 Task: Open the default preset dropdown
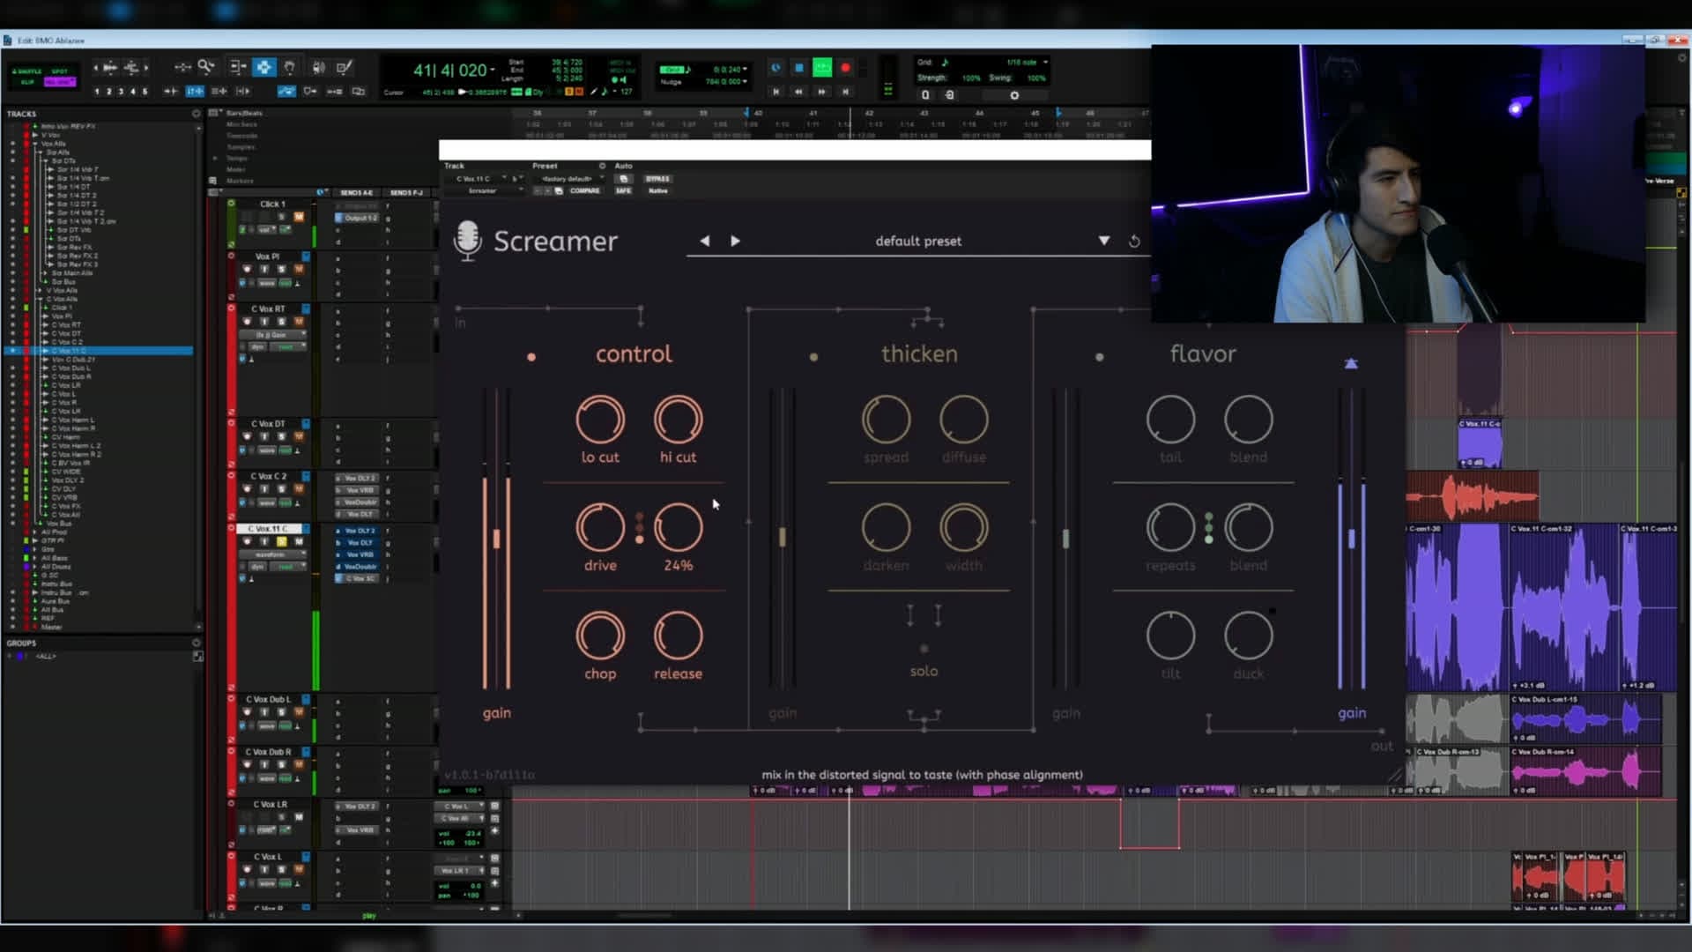click(1103, 241)
